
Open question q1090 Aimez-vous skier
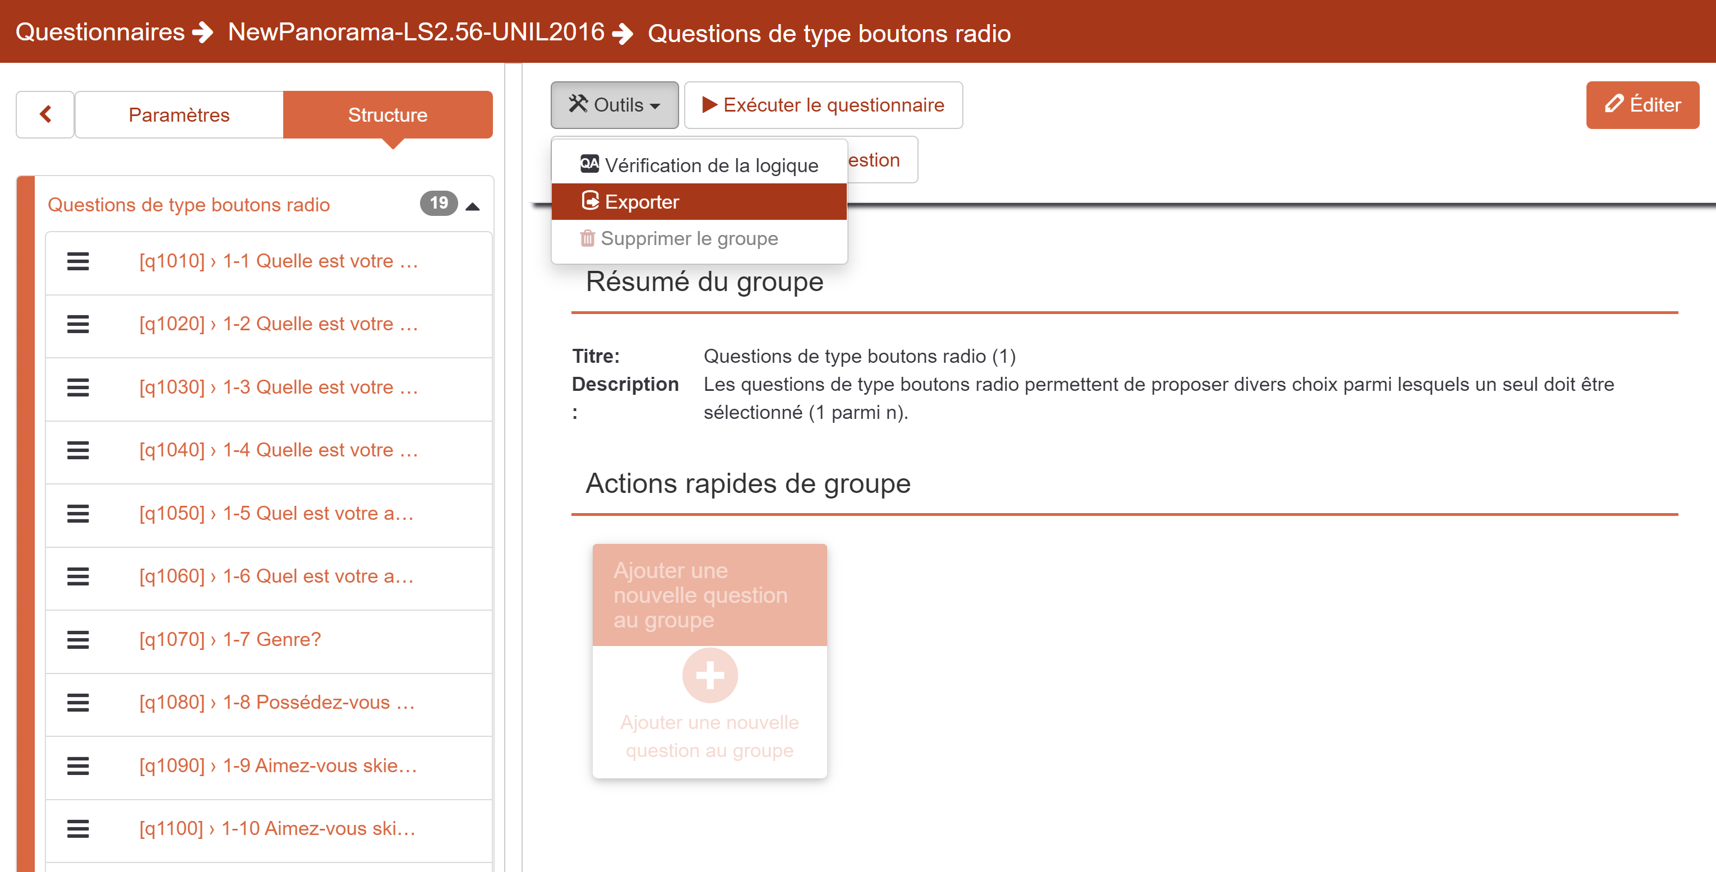[277, 765]
